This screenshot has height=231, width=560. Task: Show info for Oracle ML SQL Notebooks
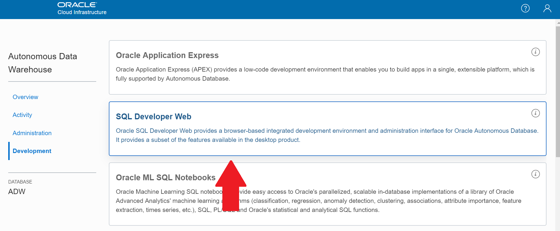[535, 174]
